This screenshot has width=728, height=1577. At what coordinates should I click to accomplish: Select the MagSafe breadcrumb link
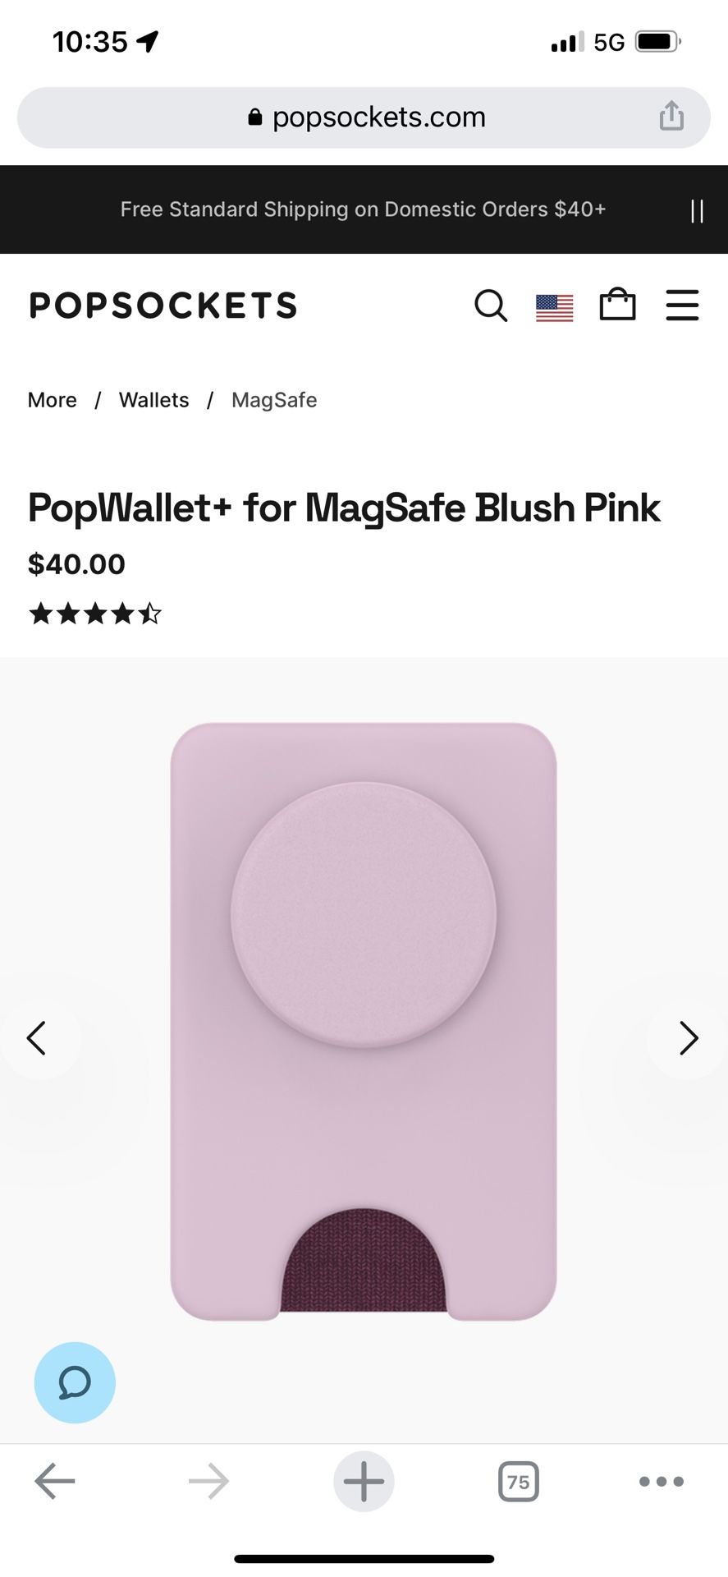274,400
